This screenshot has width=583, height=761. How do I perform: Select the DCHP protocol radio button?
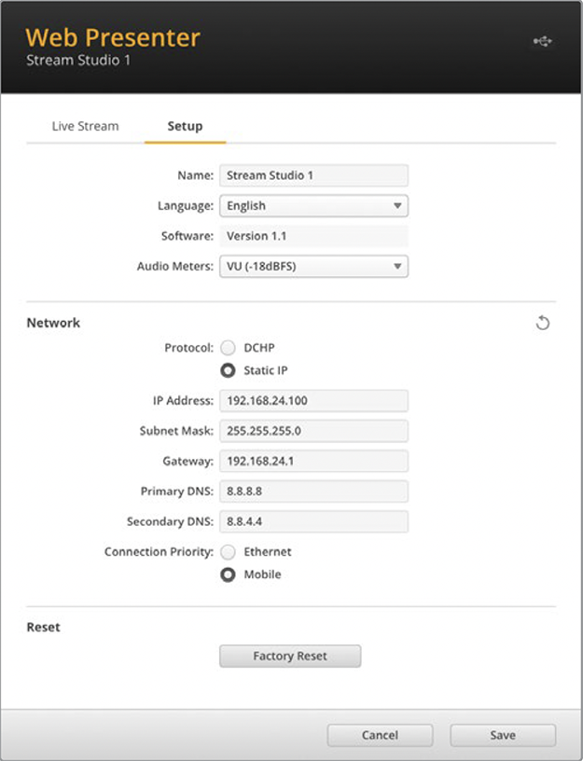click(x=228, y=348)
